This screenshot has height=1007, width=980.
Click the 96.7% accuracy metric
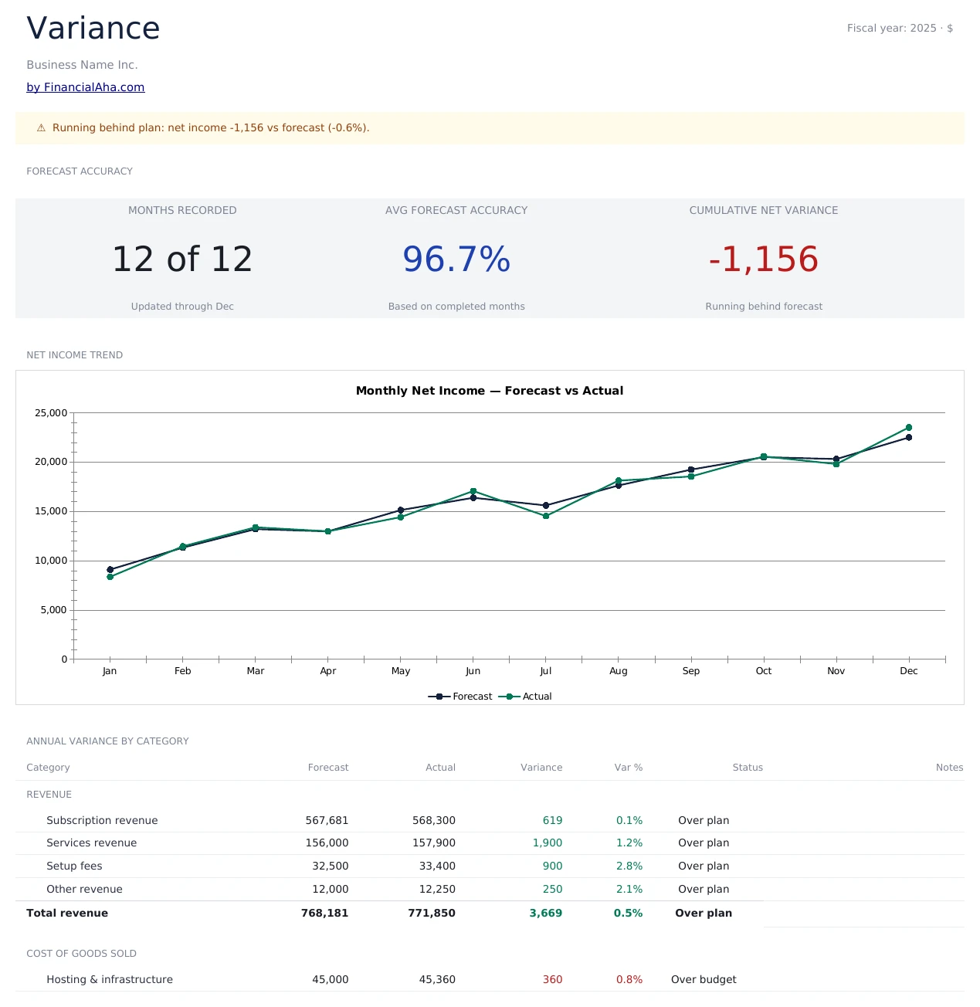(x=456, y=259)
